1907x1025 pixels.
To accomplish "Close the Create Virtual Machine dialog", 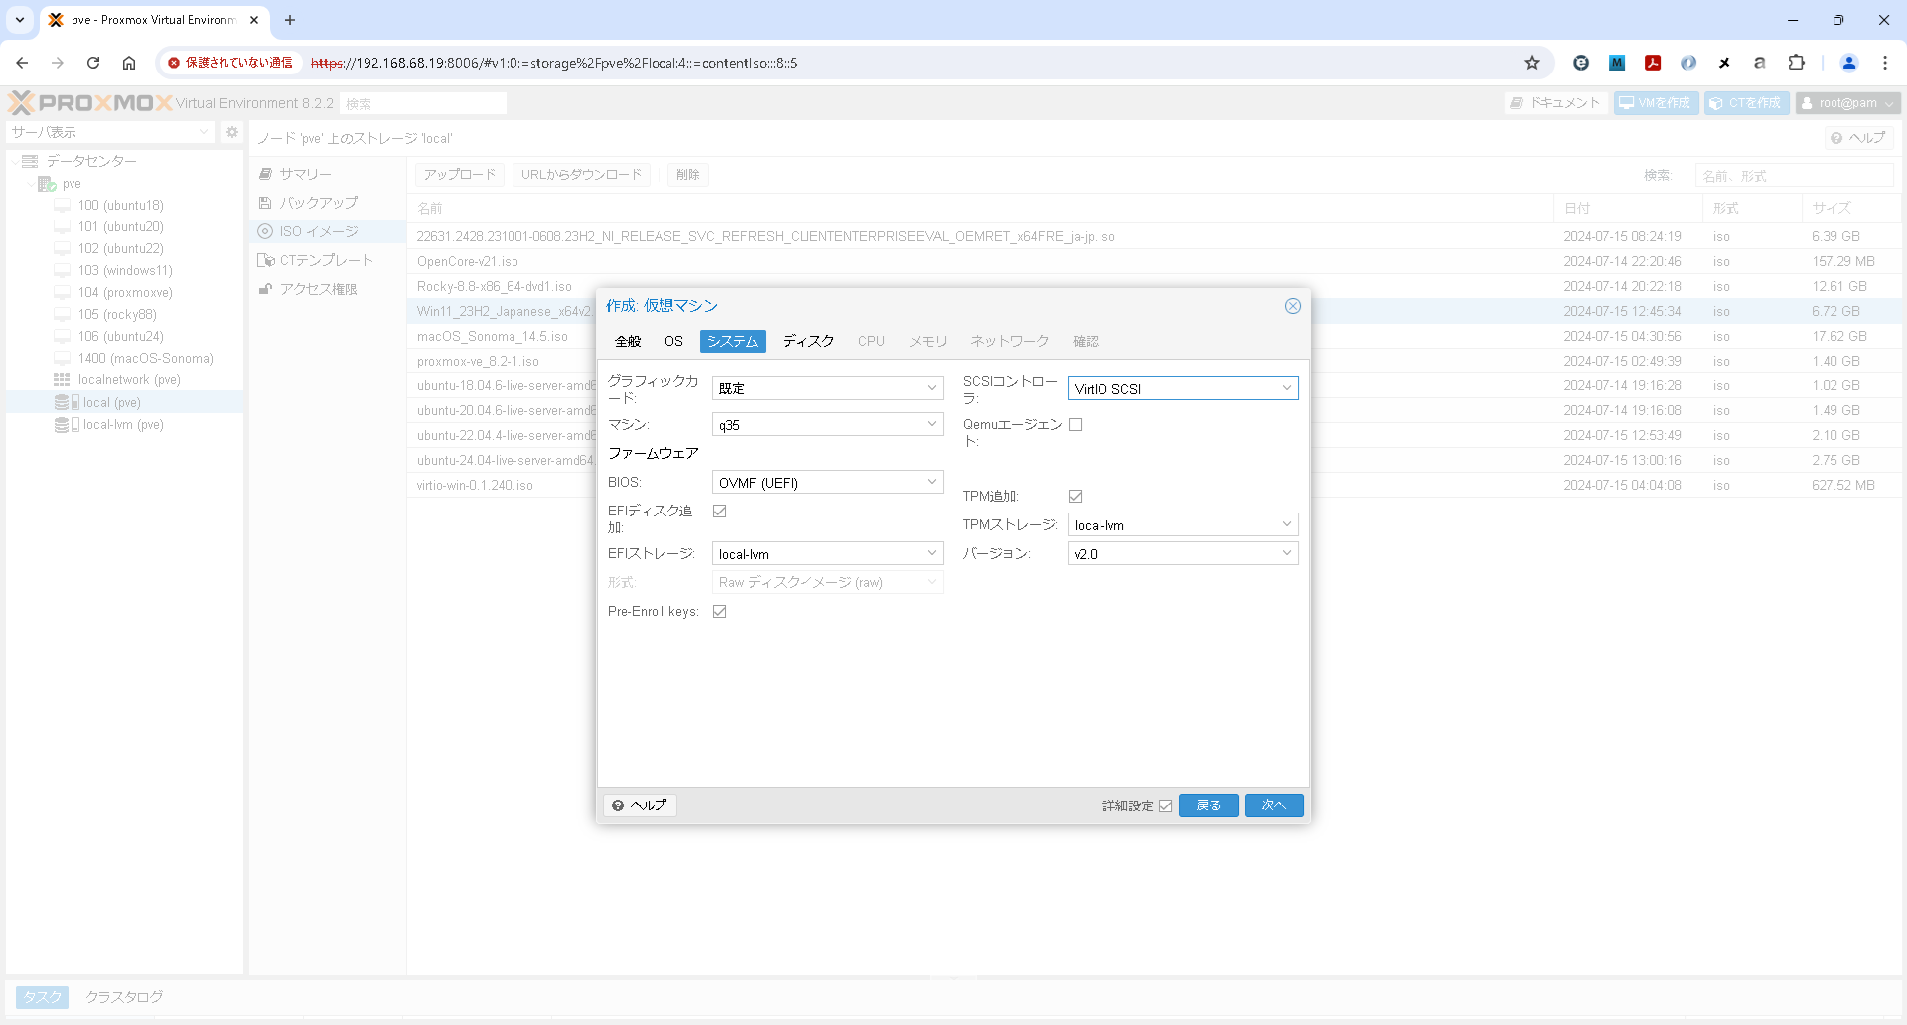I will coord(1292,306).
